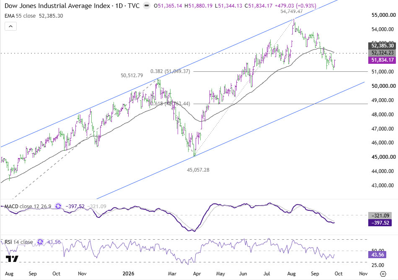This screenshot has height=280, width=398.
Task: Click the circular icon beside the MACD legend
Action: [58, 206]
